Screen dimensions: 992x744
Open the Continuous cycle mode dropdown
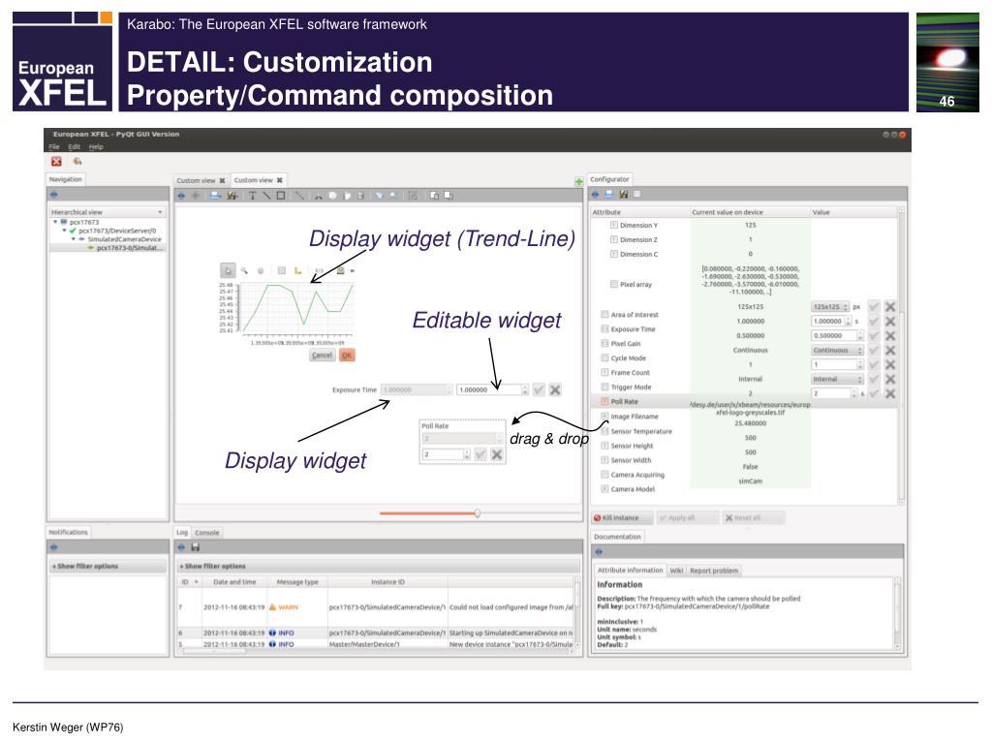[838, 351]
